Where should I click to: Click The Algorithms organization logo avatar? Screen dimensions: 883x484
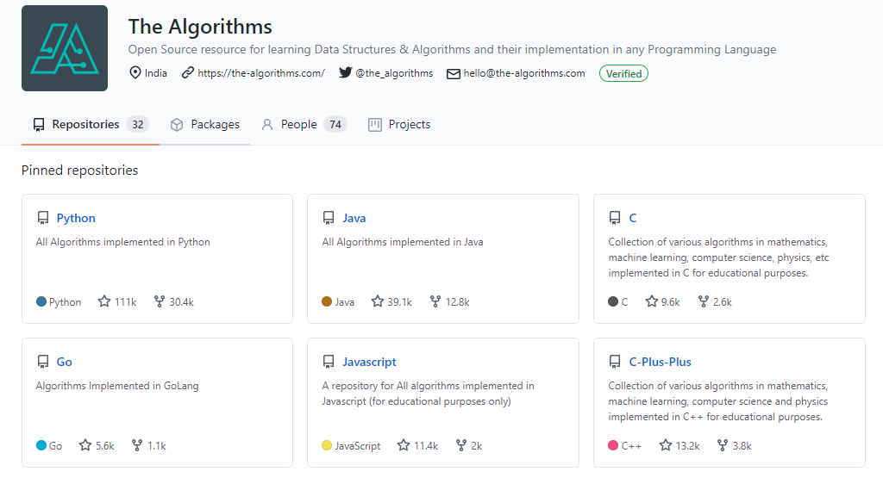tap(65, 48)
